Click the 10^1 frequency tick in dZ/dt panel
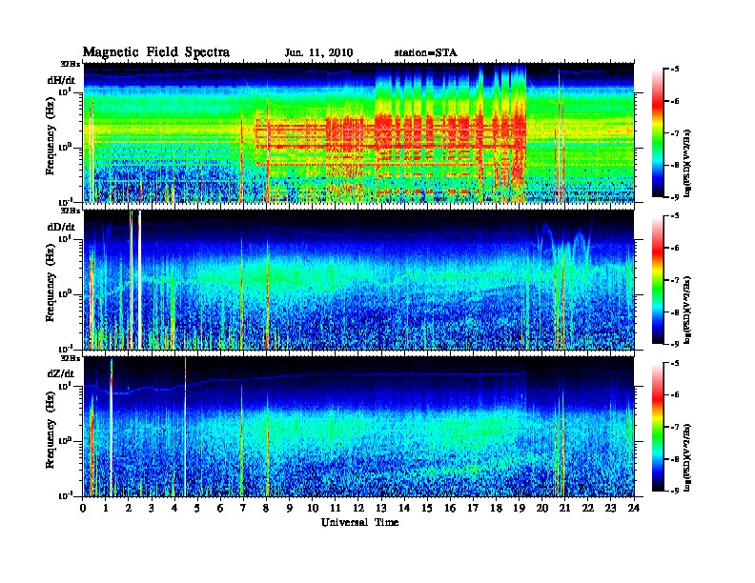The height and width of the screenshot is (583, 755). point(66,385)
